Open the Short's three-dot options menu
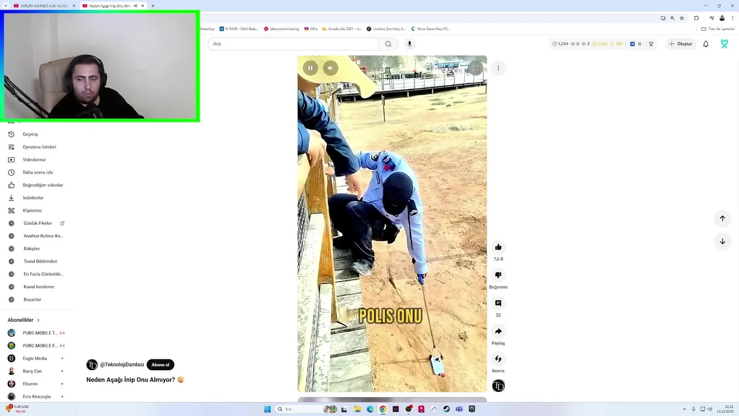 pyautogui.click(x=498, y=68)
